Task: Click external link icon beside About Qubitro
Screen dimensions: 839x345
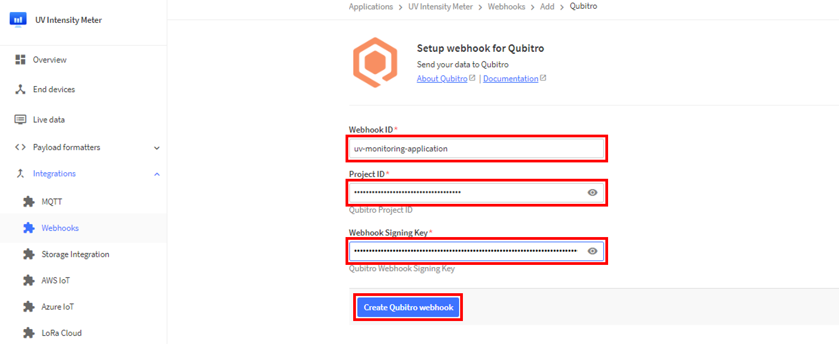Action: [473, 78]
